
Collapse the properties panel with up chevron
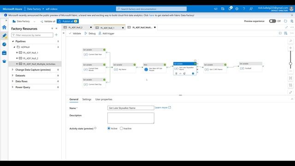pos(292,99)
